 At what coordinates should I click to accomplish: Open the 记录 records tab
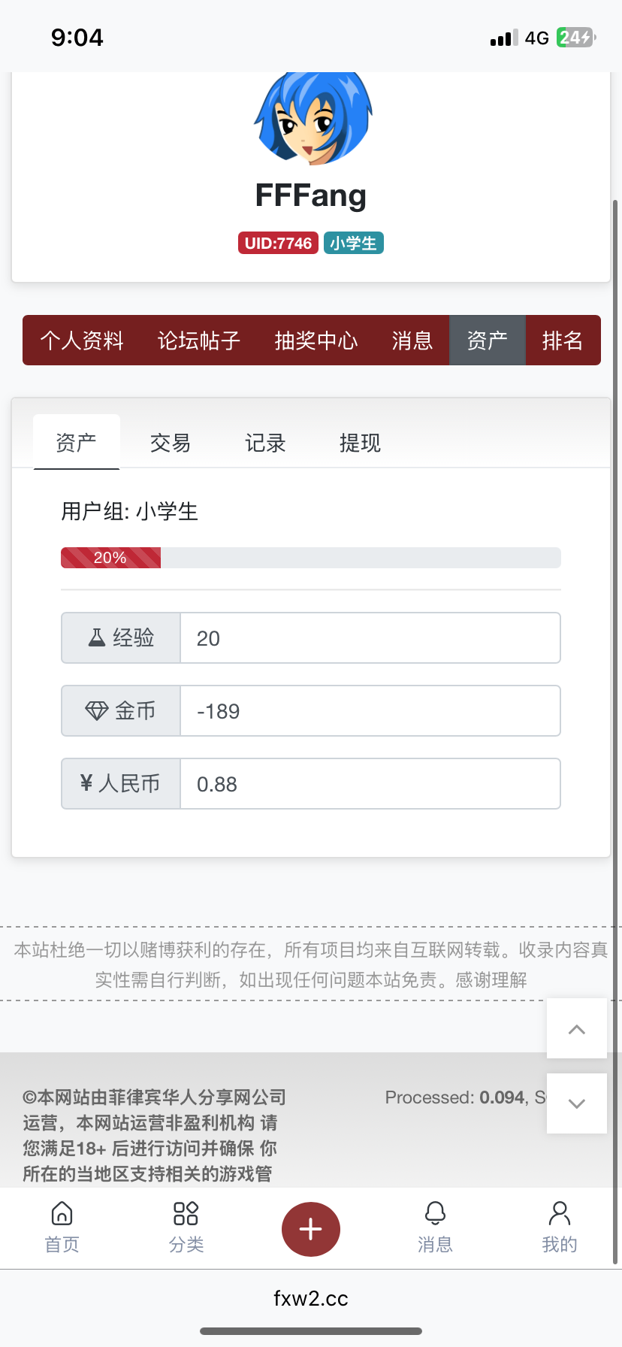[x=264, y=443]
